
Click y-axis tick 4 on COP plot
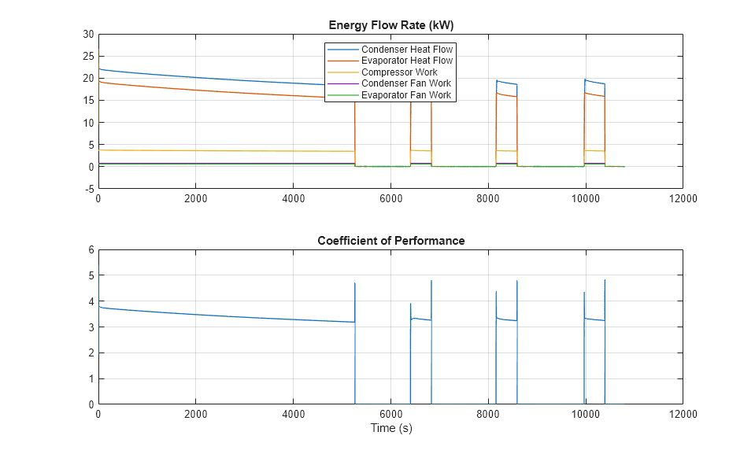pos(91,301)
